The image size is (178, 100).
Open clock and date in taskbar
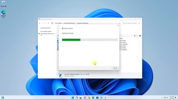(172, 97)
